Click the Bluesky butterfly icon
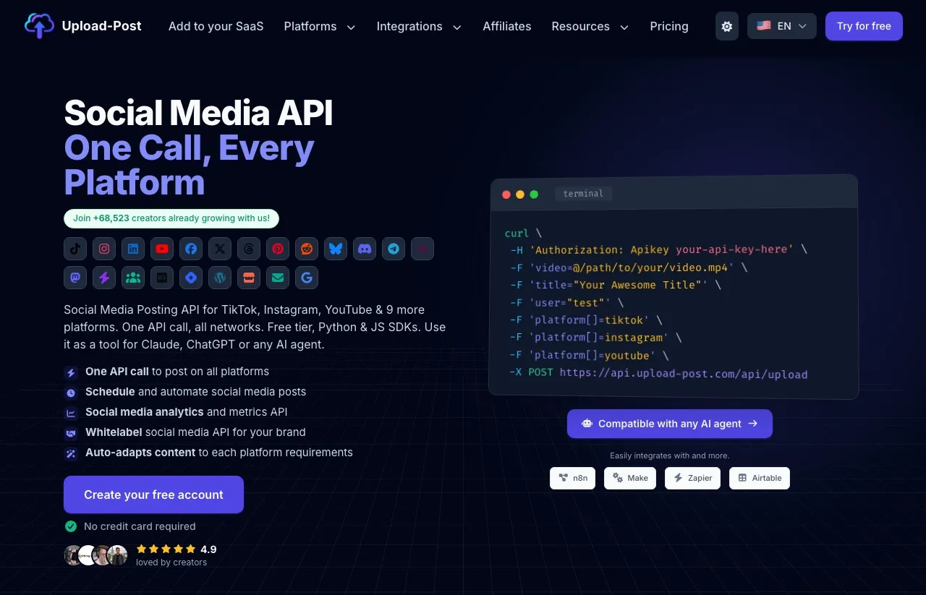Screen dimensions: 926x595 click(x=336, y=249)
